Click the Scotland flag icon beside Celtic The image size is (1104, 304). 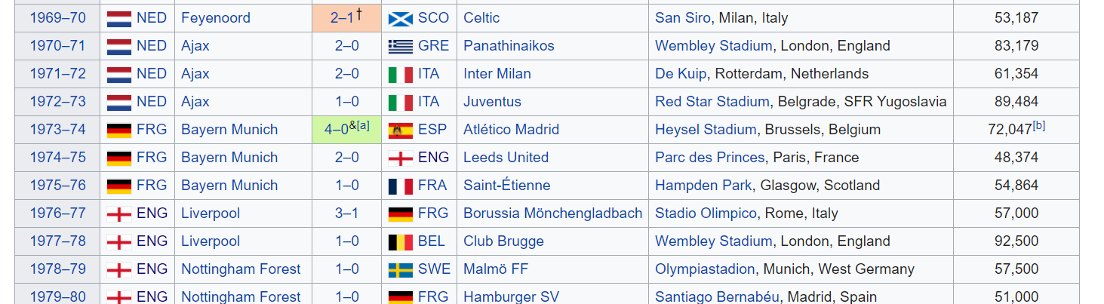(x=400, y=19)
